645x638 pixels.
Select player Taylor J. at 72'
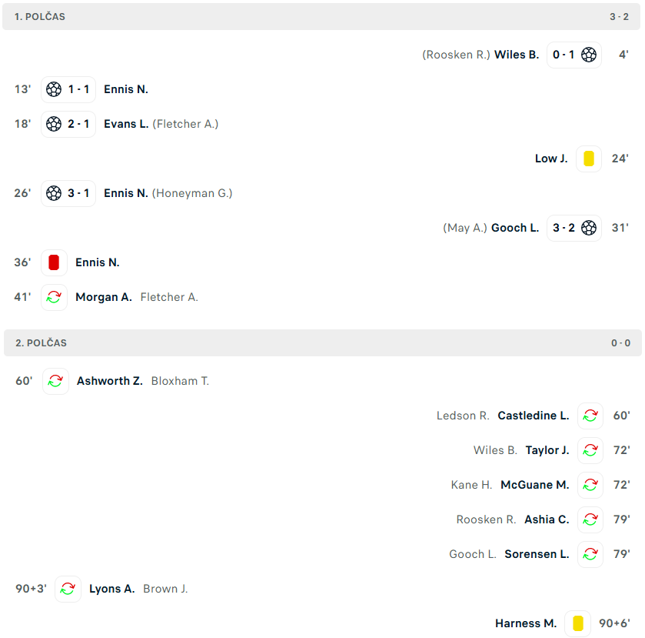click(547, 450)
